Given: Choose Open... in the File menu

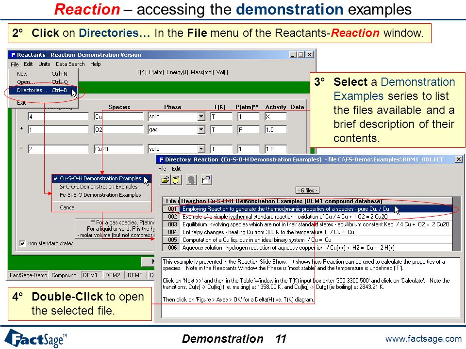Looking at the screenshot, I should [43, 82].
